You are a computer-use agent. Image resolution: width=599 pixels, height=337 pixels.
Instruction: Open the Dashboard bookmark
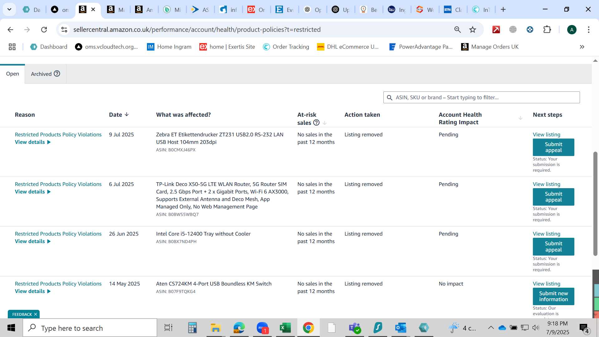pyautogui.click(x=49, y=47)
